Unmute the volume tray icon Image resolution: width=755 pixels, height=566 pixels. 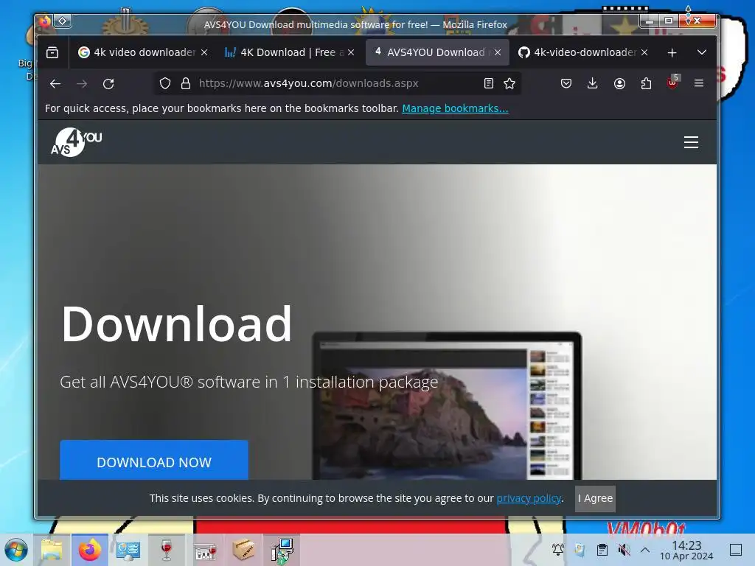point(624,550)
